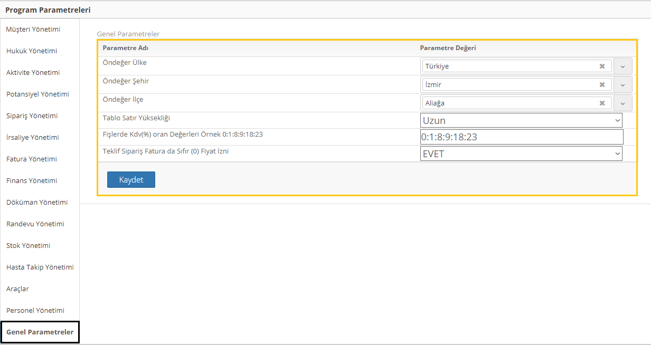Expand the Öndeğer Ülke dropdown arrow
Screen dimensions: 651x345
pyautogui.click(x=622, y=66)
